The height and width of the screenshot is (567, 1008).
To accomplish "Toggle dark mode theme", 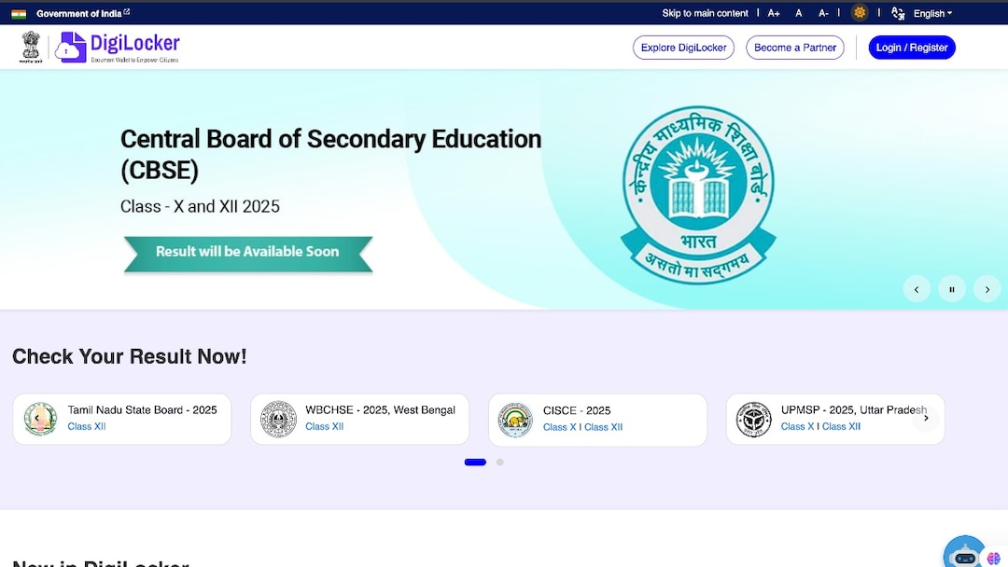I will (860, 13).
